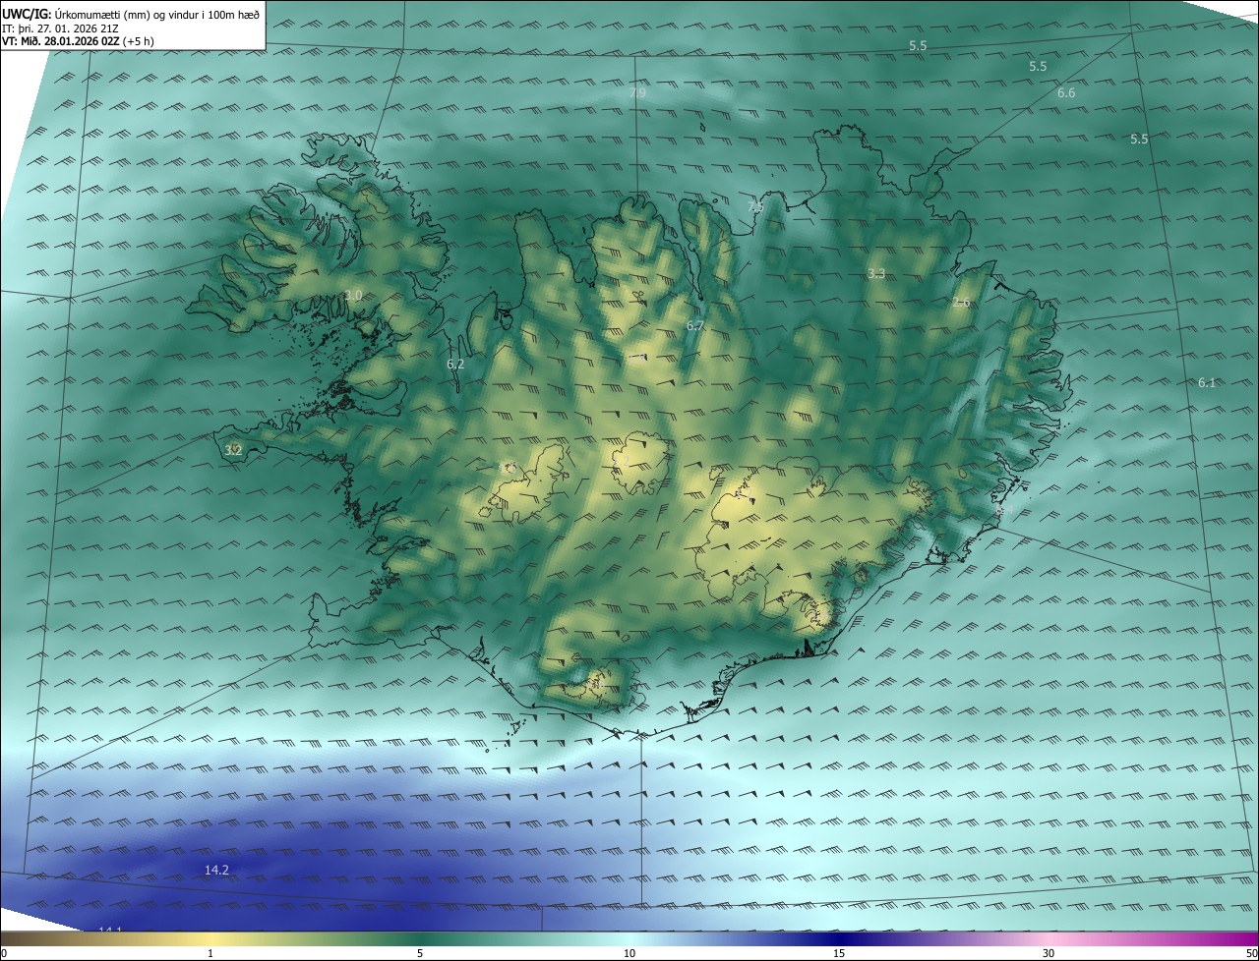Click the 6.7 value label on the map

pyautogui.click(x=695, y=325)
